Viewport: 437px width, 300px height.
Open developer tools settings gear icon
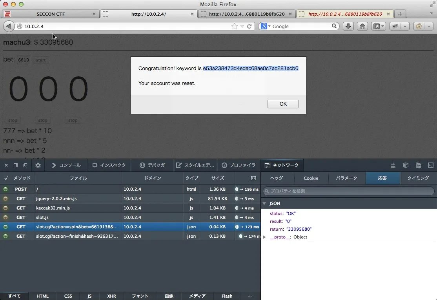38,165
